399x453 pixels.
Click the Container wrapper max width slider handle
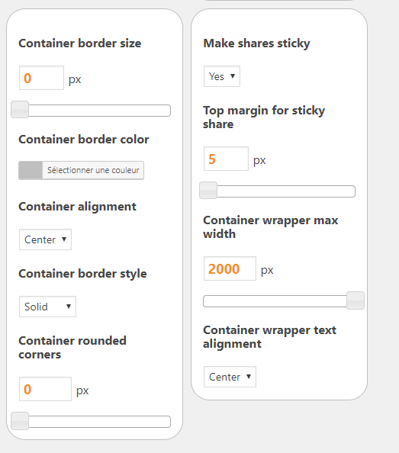(356, 300)
